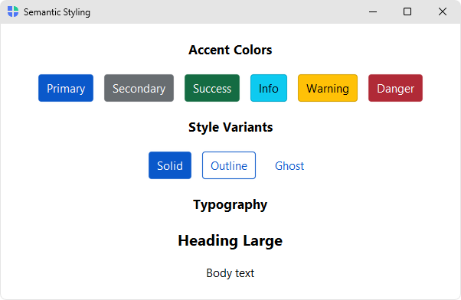The height and width of the screenshot is (300, 461).
Task: Click the Style Variants heading
Action: [230, 127]
